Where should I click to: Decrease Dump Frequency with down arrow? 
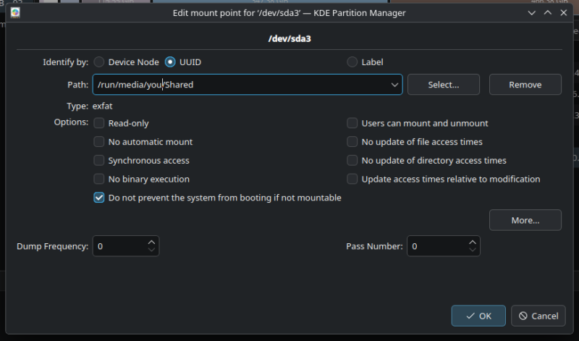pos(151,250)
